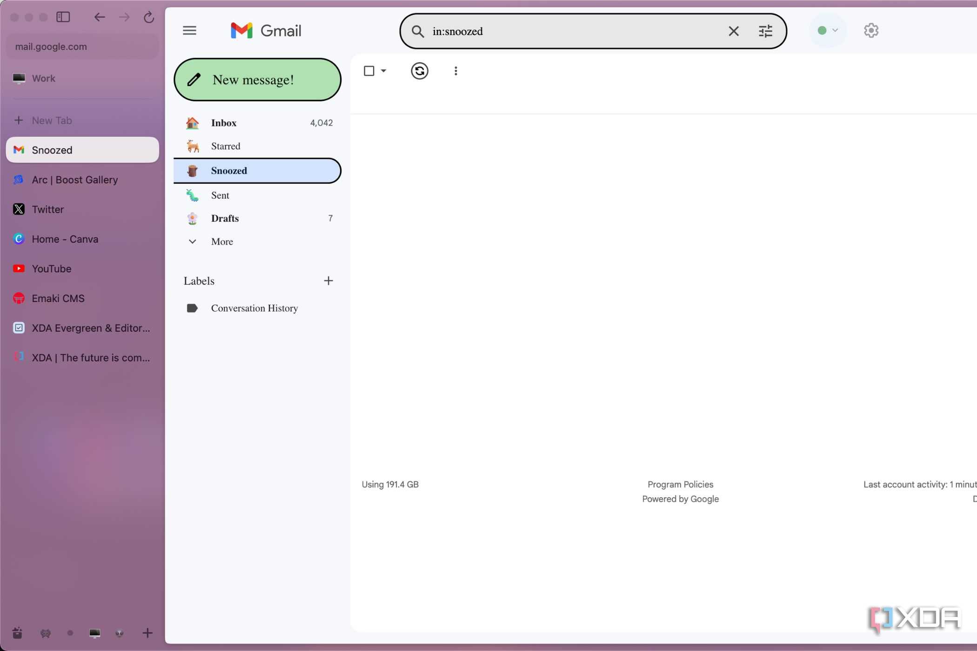977x651 pixels.
Task: Switch to XDA Evergreen & Editor tab
Action: coord(82,328)
